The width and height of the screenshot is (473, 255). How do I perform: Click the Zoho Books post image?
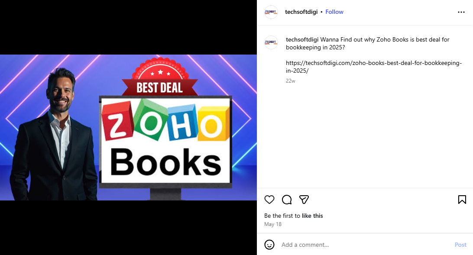pyautogui.click(x=129, y=127)
